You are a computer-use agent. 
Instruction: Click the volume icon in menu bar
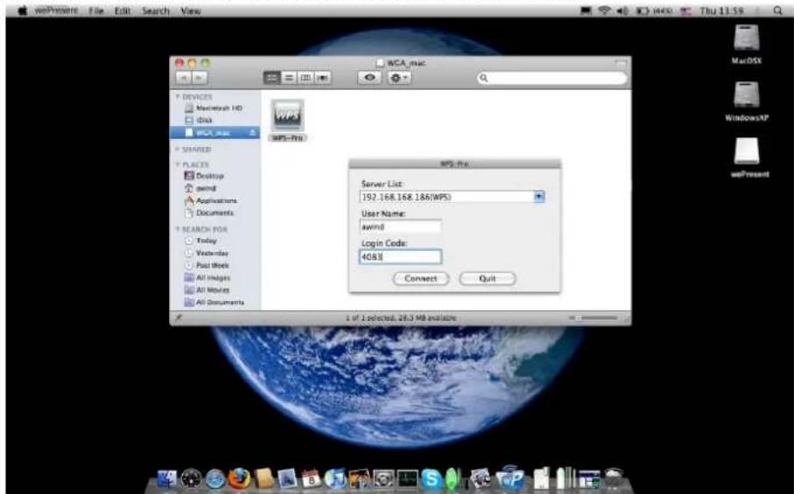coord(622,10)
